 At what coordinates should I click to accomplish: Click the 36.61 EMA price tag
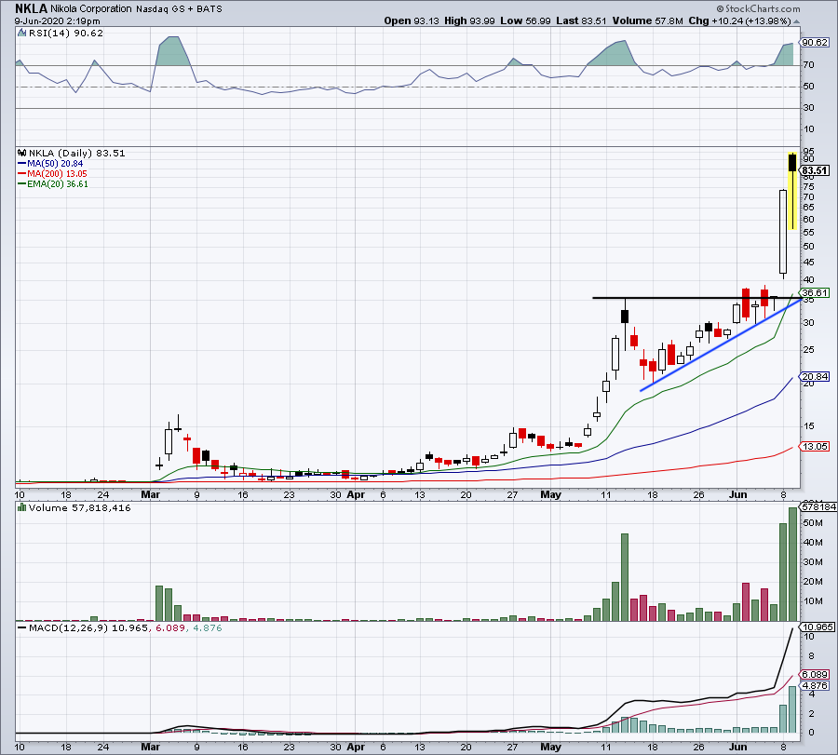tap(815, 293)
